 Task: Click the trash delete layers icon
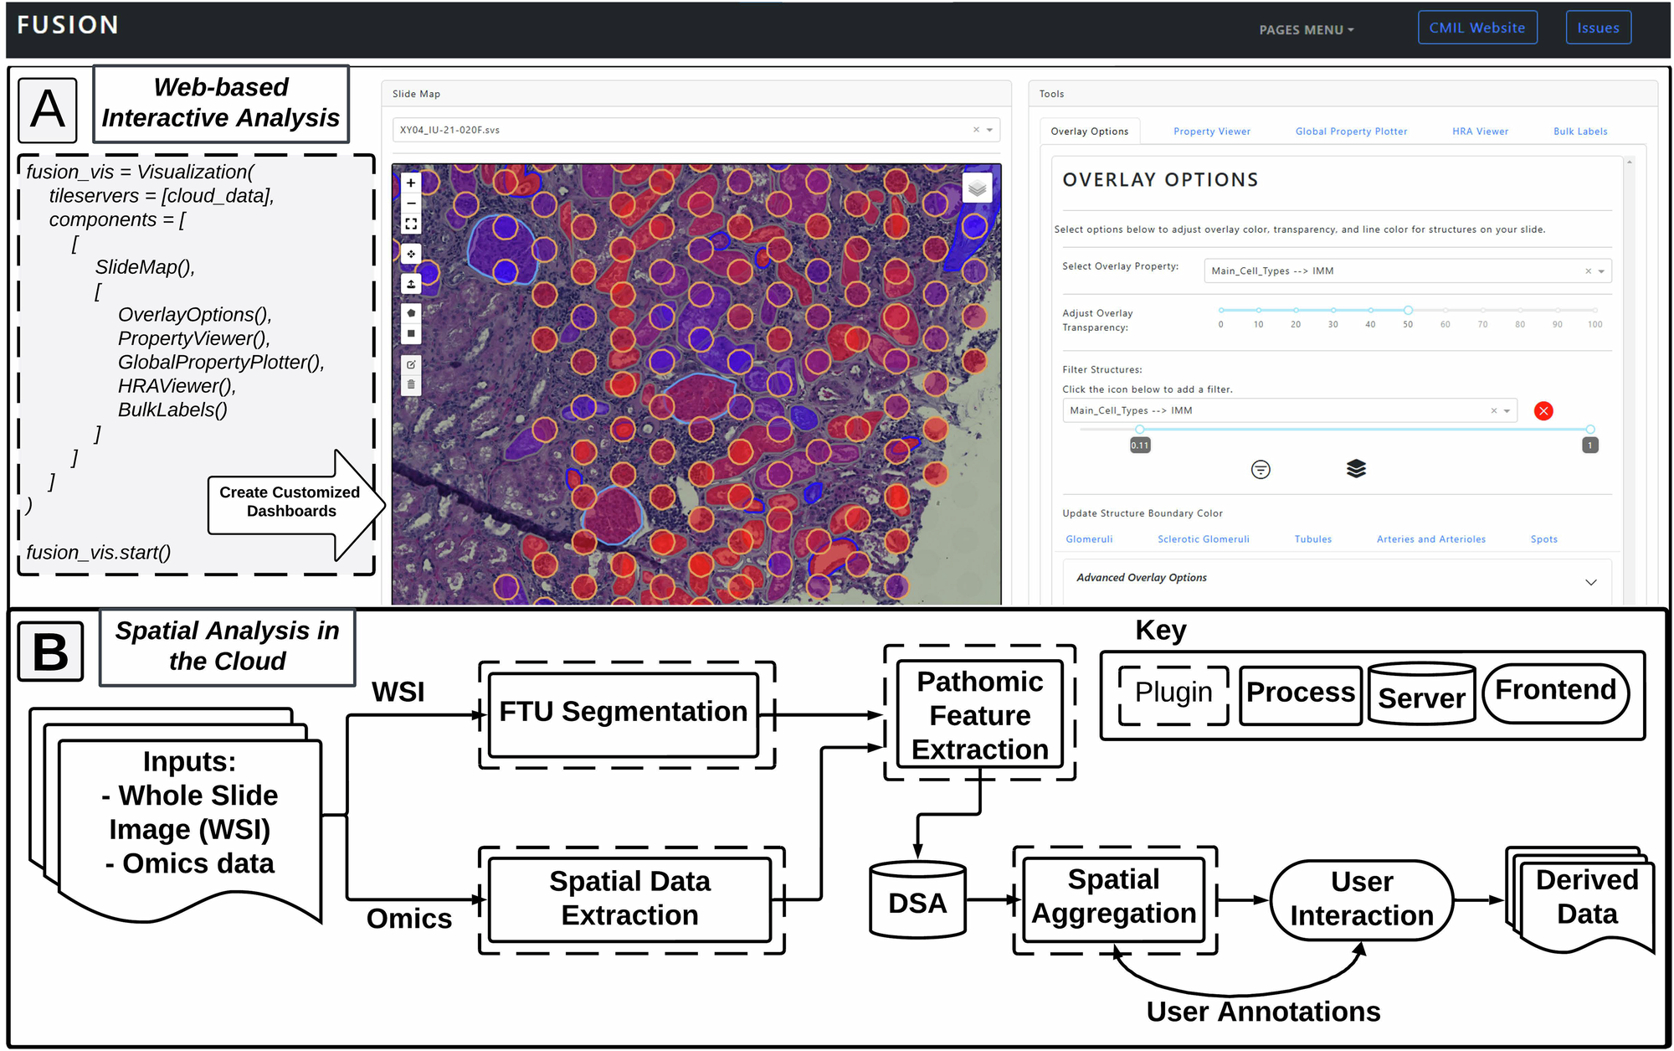point(411,385)
